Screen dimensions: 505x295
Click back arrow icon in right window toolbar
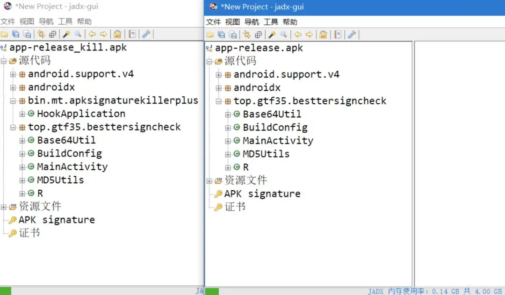298,35
